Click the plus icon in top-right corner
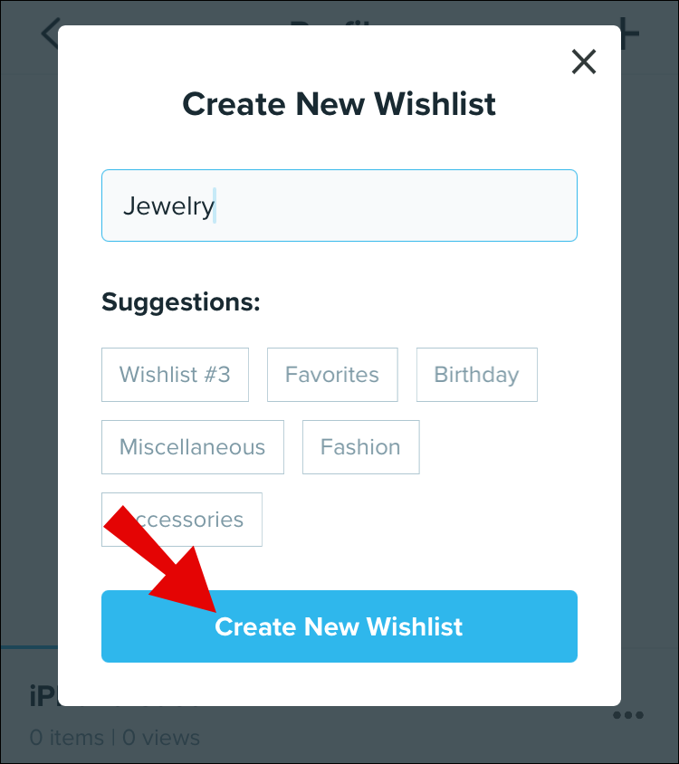 pyautogui.click(x=628, y=34)
